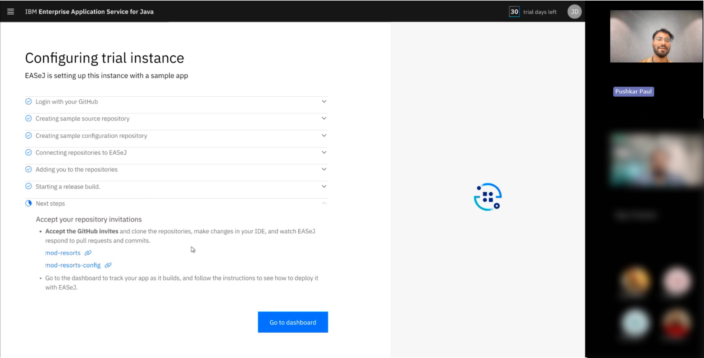Screen dimensions: 704x358
Task: Expand Creating sample source repository chevron
Action: tap(324, 118)
